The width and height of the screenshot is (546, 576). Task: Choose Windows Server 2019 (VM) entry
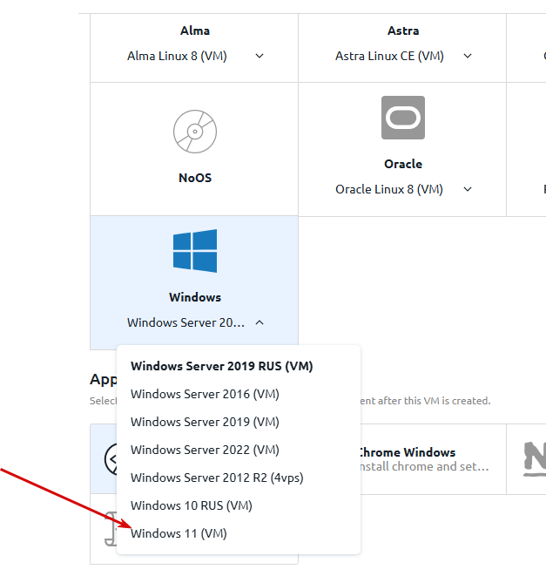coord(205,422)
